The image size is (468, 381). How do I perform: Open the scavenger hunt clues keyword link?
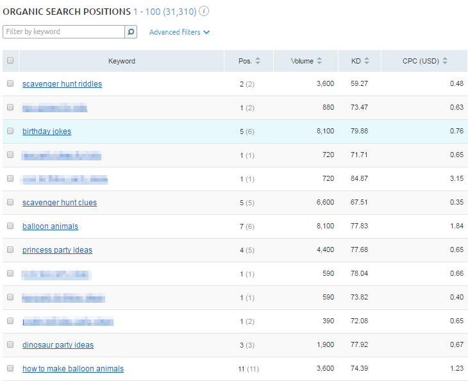pyautogui.click(x=60, y=203)
